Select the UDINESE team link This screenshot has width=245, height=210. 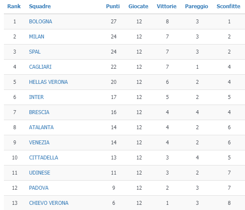click(40, 173)
